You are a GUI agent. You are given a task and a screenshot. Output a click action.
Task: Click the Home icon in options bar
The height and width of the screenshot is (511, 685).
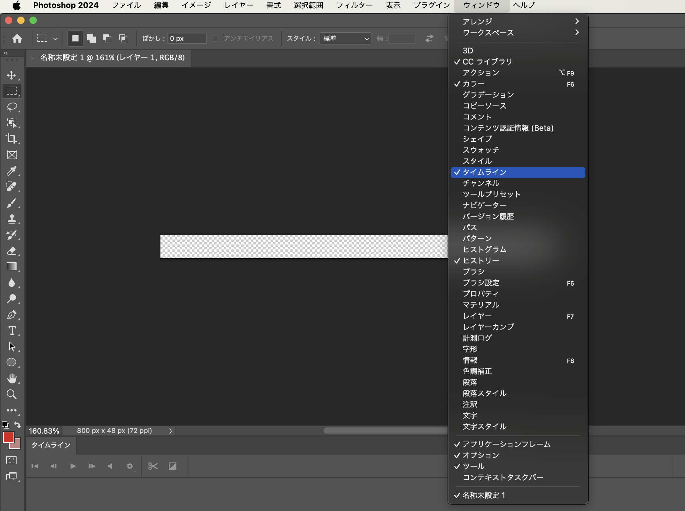click(x=17, y=38)
